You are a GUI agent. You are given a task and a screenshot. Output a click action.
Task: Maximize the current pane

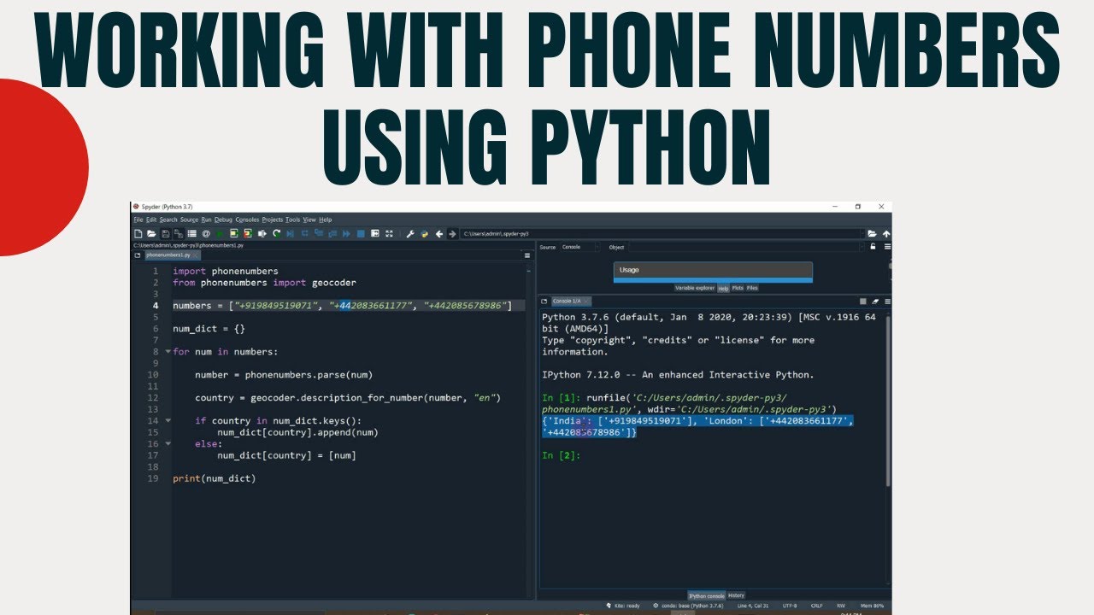(x=374, y=233)
